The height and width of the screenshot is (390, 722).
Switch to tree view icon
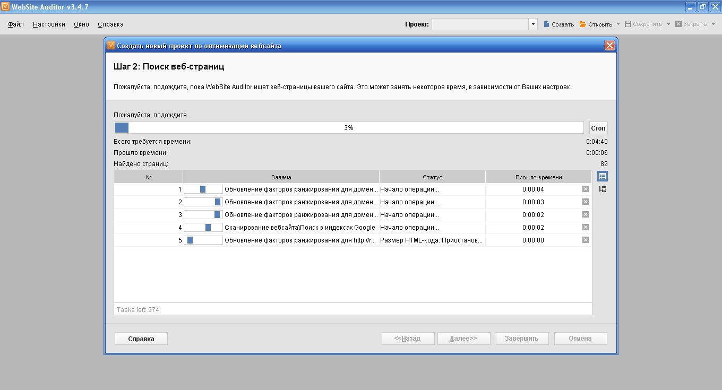click(x=603, y=189)
